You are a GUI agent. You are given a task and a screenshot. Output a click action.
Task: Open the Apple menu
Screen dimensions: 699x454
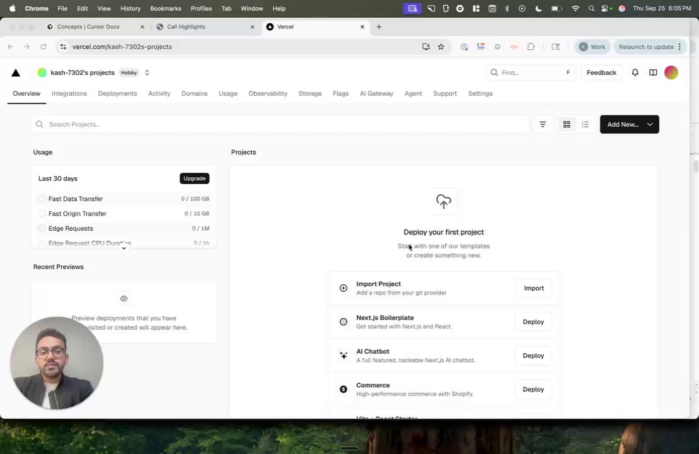point(13,8)
